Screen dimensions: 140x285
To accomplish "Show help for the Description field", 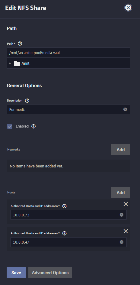I will 27,101.
